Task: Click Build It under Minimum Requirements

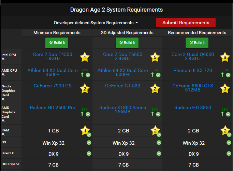Action: pos(57,43)
